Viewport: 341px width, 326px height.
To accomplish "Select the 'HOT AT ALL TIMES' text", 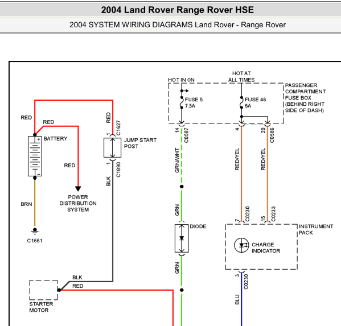I will point(241,76).
